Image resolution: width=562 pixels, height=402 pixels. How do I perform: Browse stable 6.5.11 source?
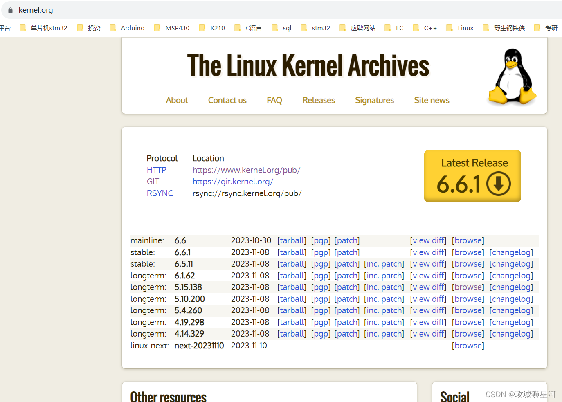coord(468,264)
